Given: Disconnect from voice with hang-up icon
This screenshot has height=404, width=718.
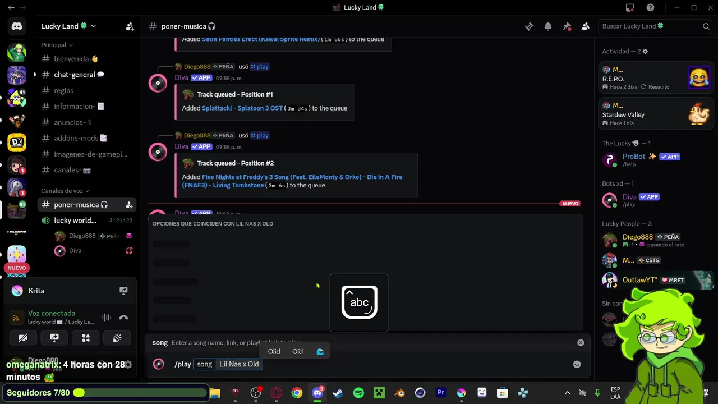Looking at the screenshot, I should tap(123, 318).
